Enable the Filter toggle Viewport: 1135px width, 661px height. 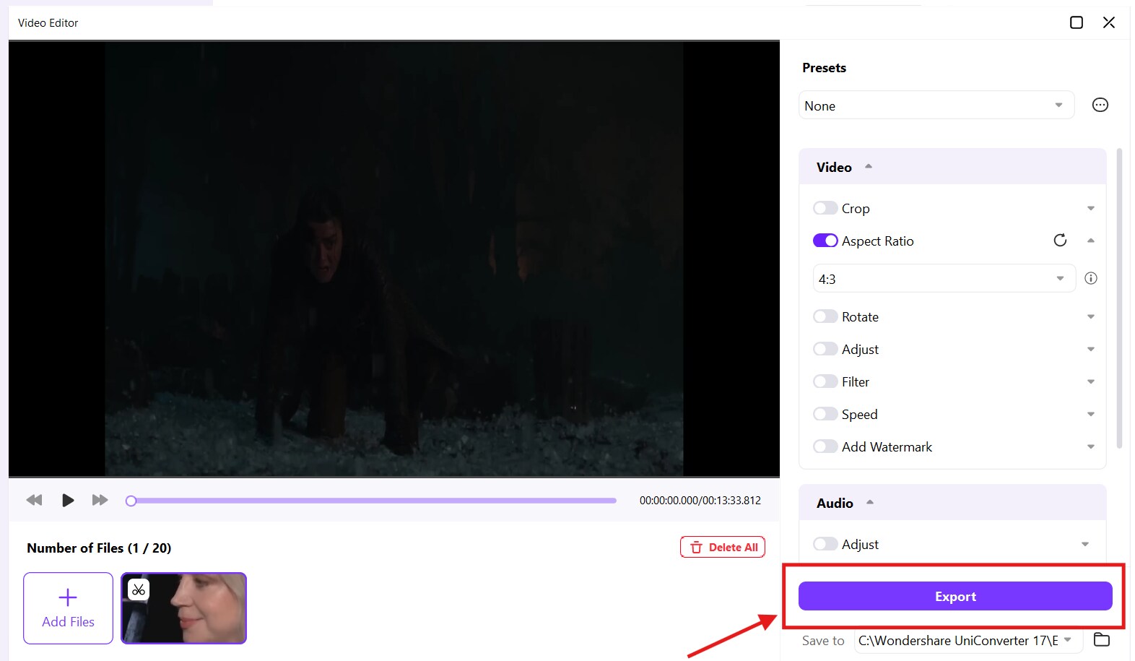coord(825,381)
